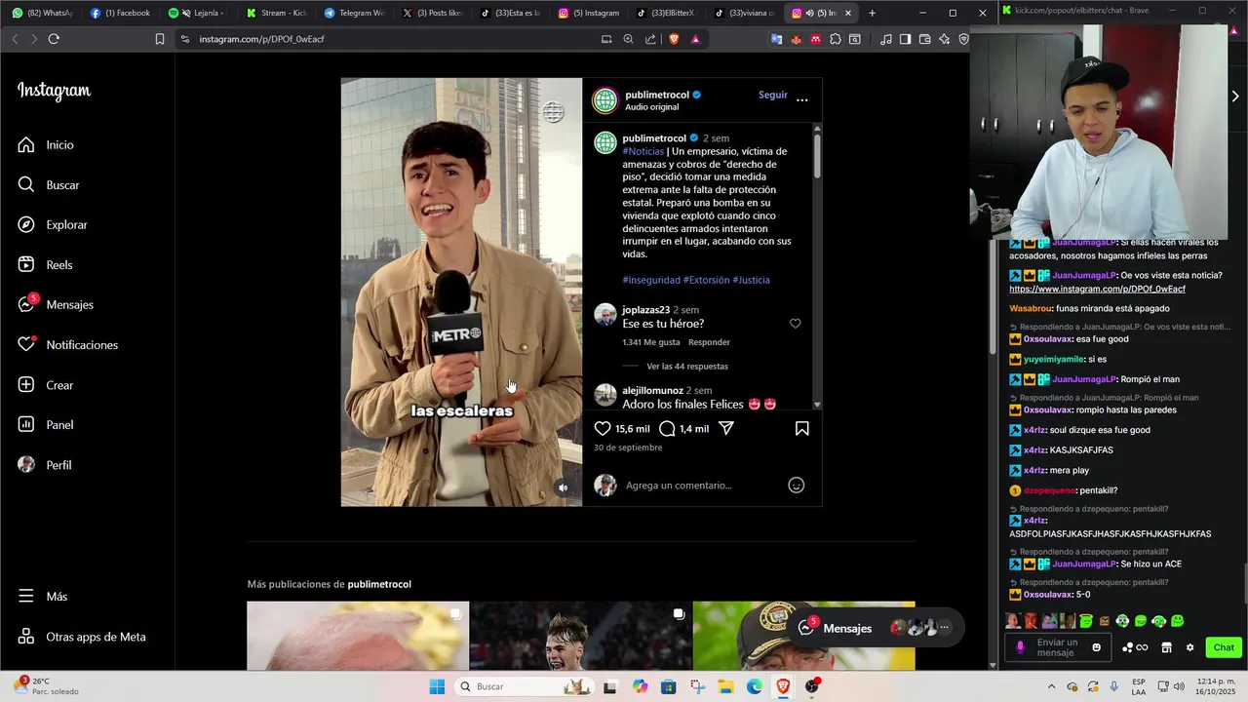
Task: Open Notificaciones in Instagram sidebar
Action: point(68,344)
